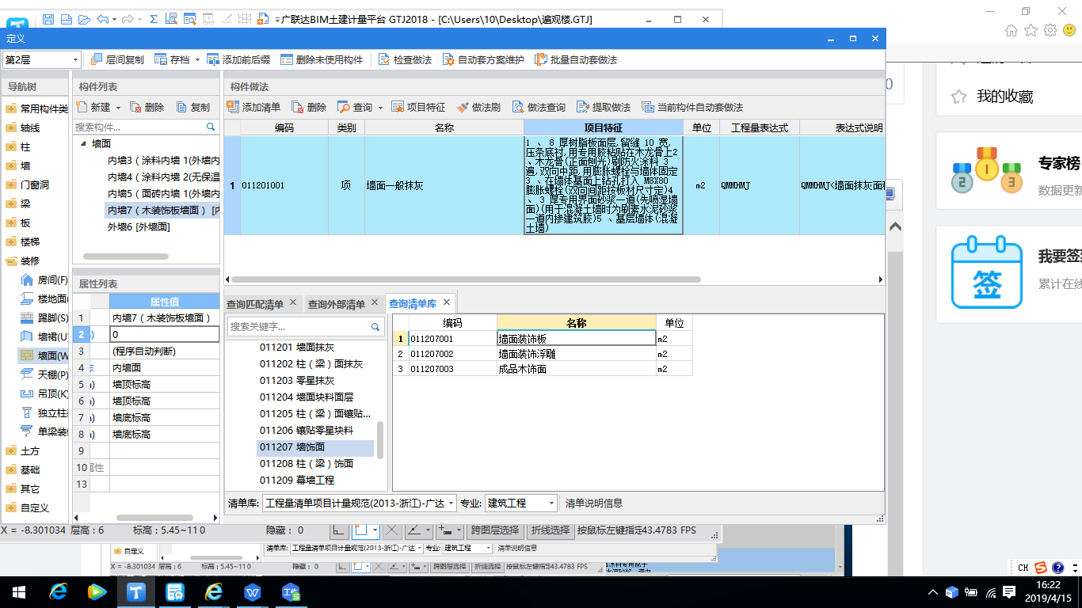Collapse the 墙面 tree node
This screenshot has width=1082, height=608.
(x=83, y=144)
